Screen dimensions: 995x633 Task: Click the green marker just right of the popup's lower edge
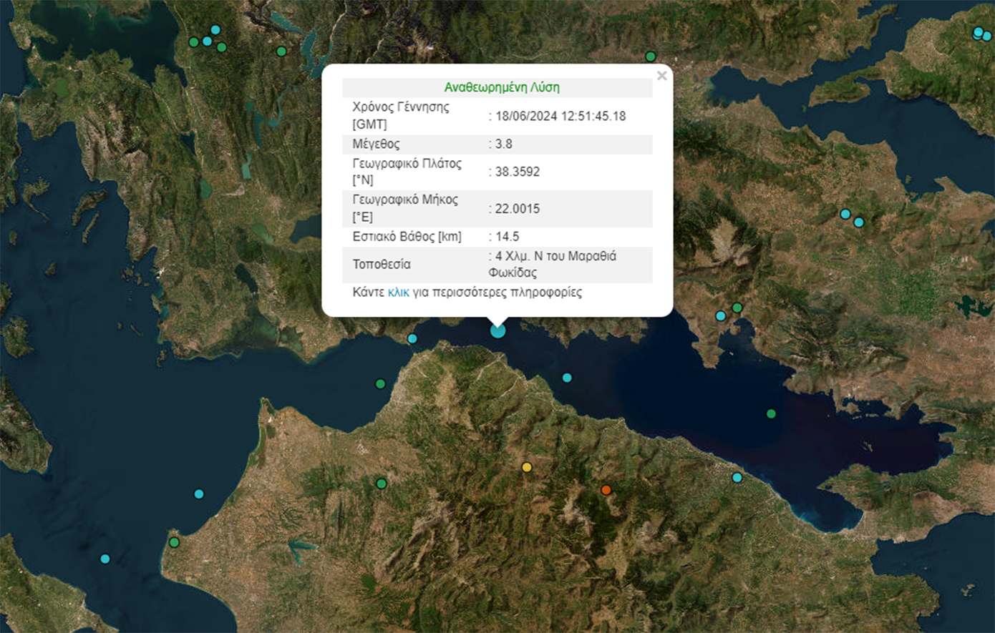point(737,308)
